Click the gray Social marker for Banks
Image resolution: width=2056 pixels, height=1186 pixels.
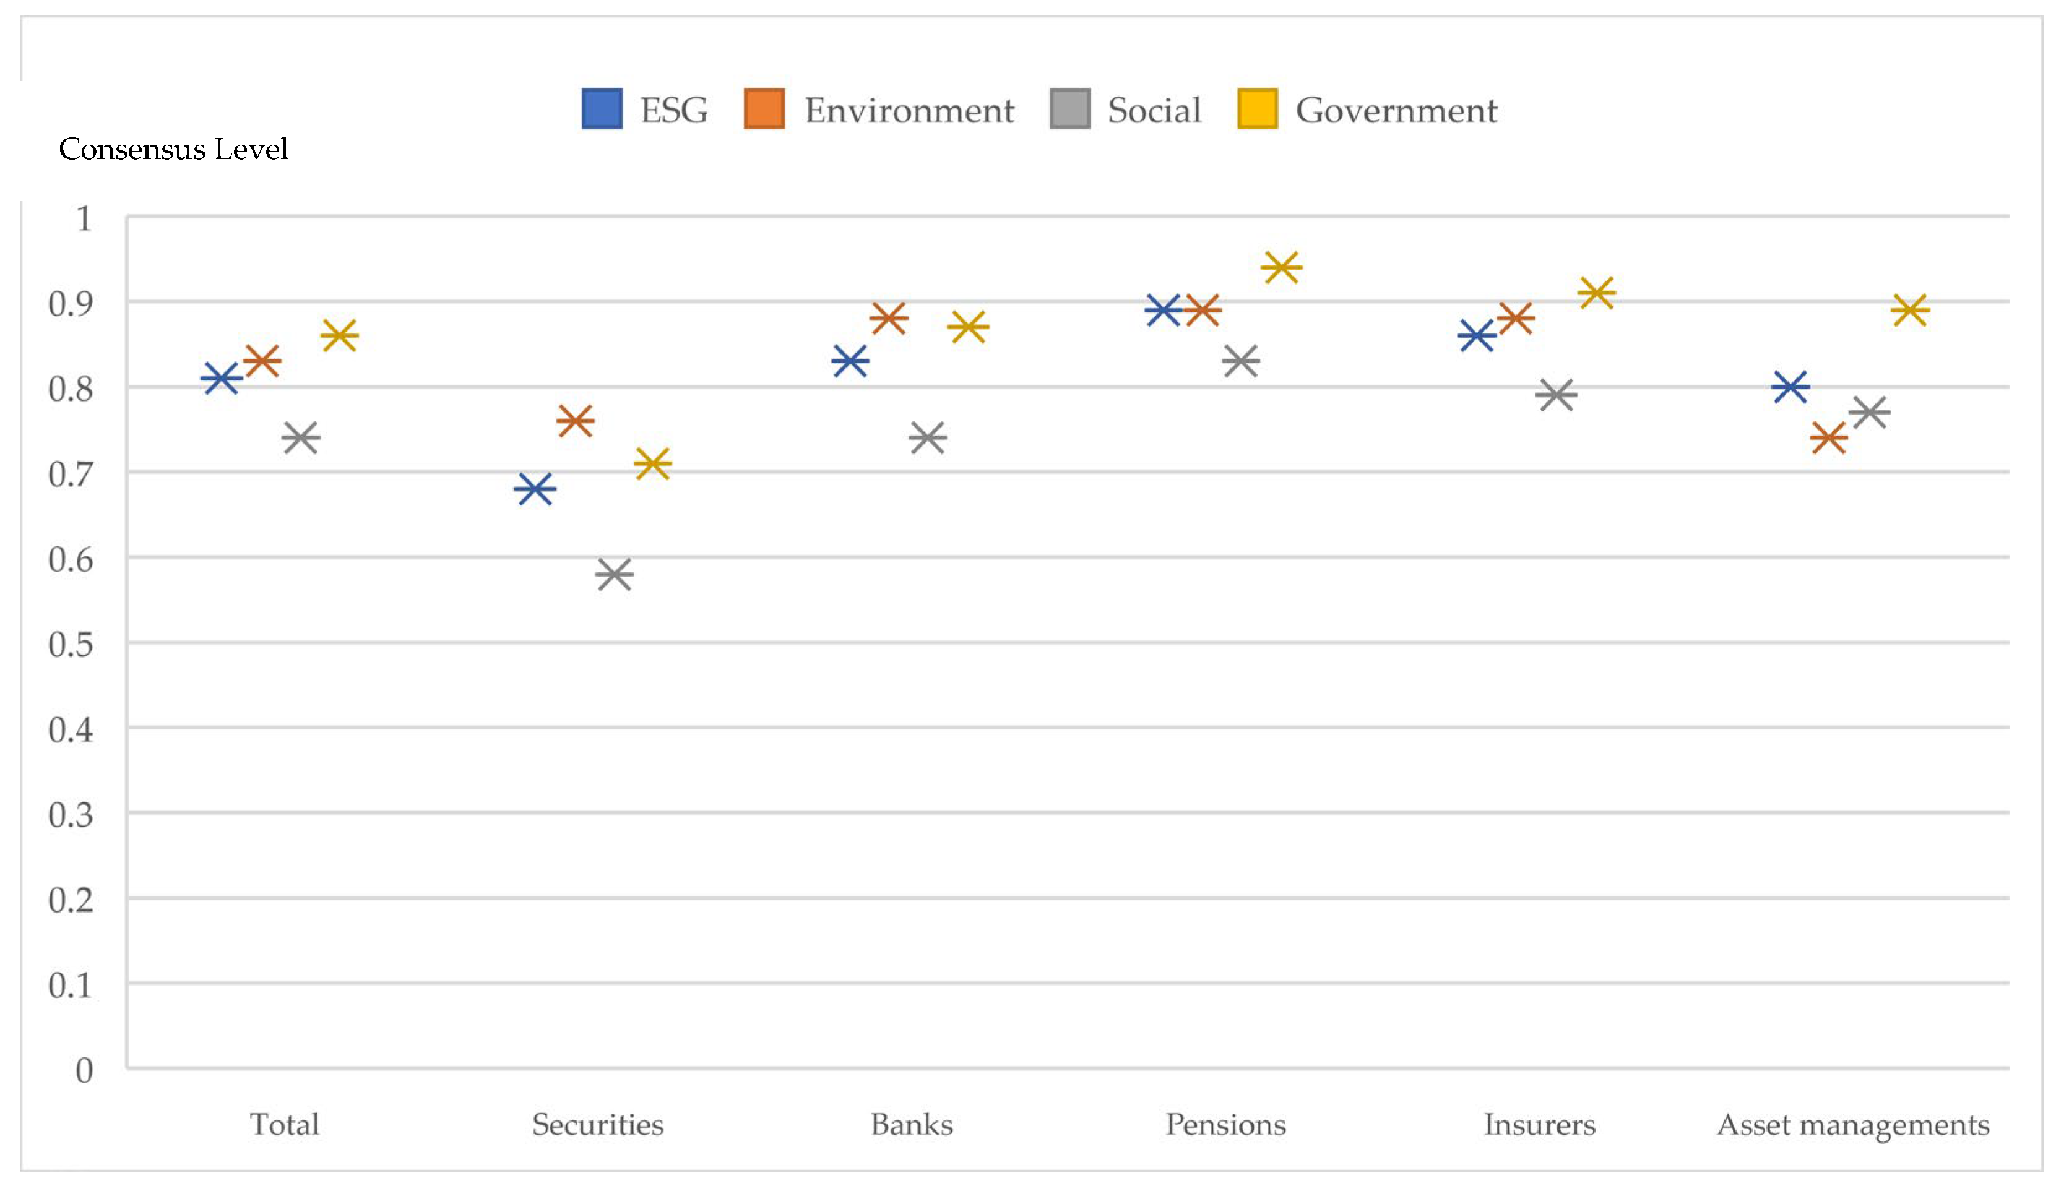coord(927,437)
